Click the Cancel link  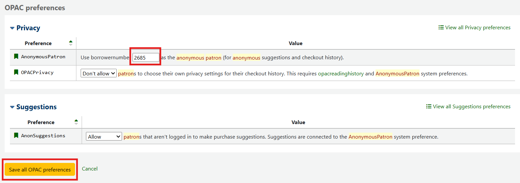coord(90,169)
